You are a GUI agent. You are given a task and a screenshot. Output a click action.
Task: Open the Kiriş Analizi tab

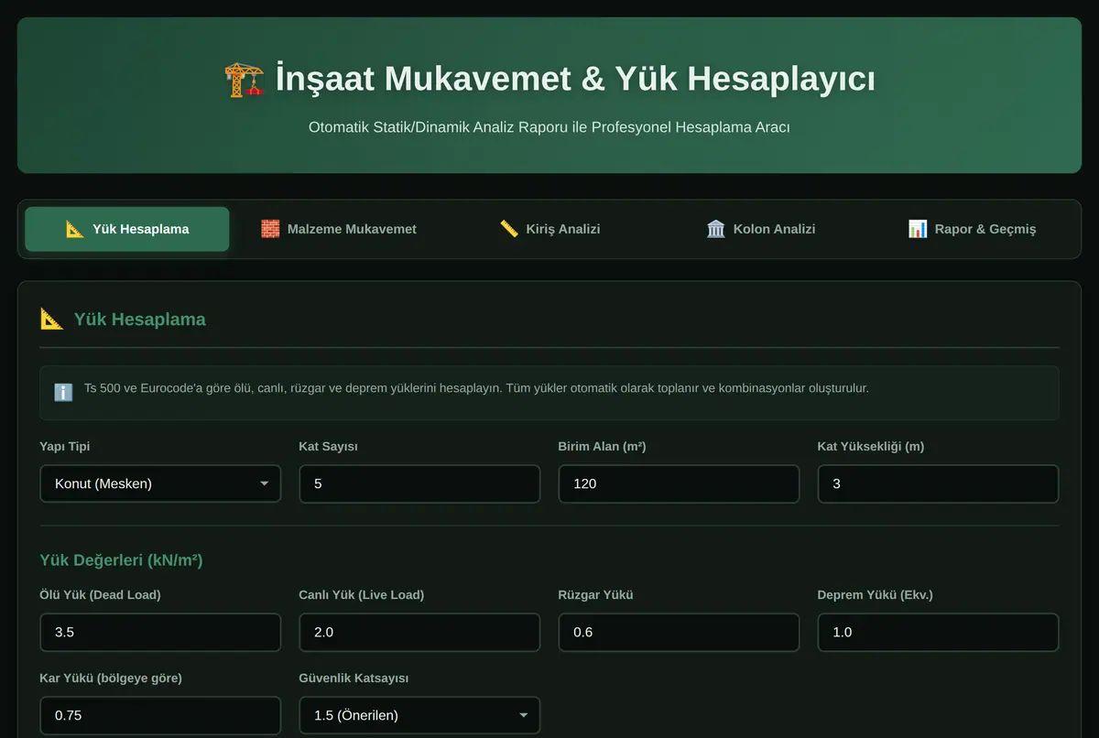(549, 229)
